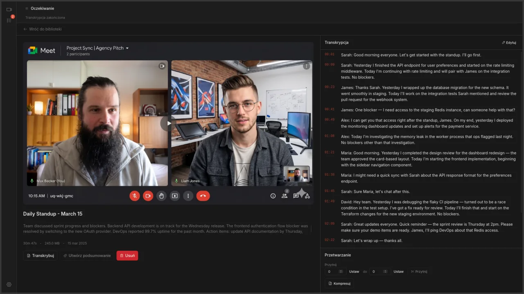Open Liam Jones tile options menu
This screenshot has width=524, height=294.
pos(306,66)
